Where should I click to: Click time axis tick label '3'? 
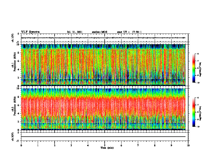[71, 145]
